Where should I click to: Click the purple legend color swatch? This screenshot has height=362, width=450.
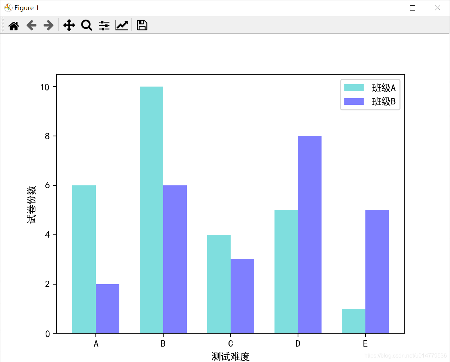[354, 101]
